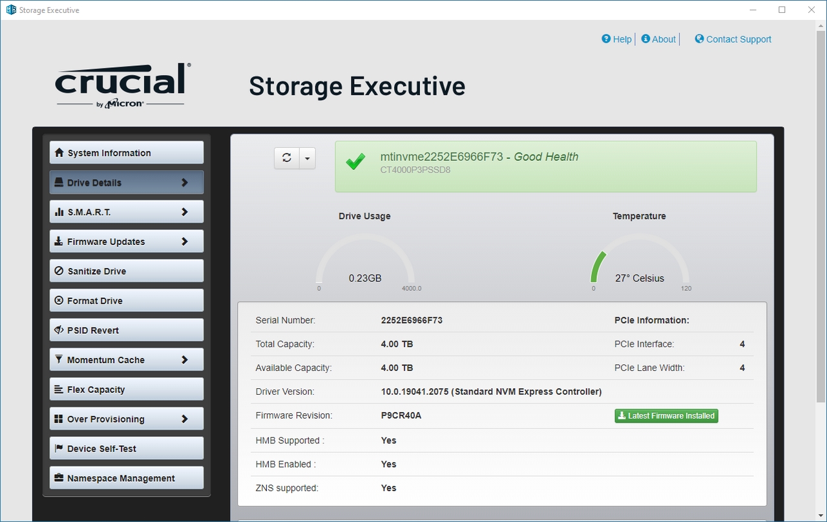This screenshot has height=522, width=827.
Task: Open the System Information menu item
Action: 127,153
